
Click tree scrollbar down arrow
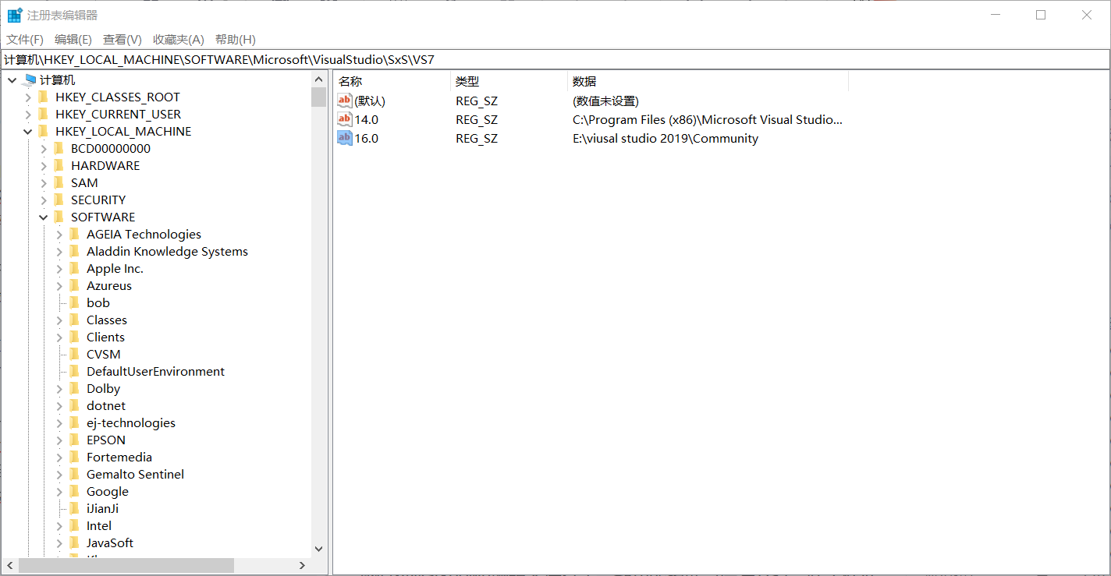point(318,549)
